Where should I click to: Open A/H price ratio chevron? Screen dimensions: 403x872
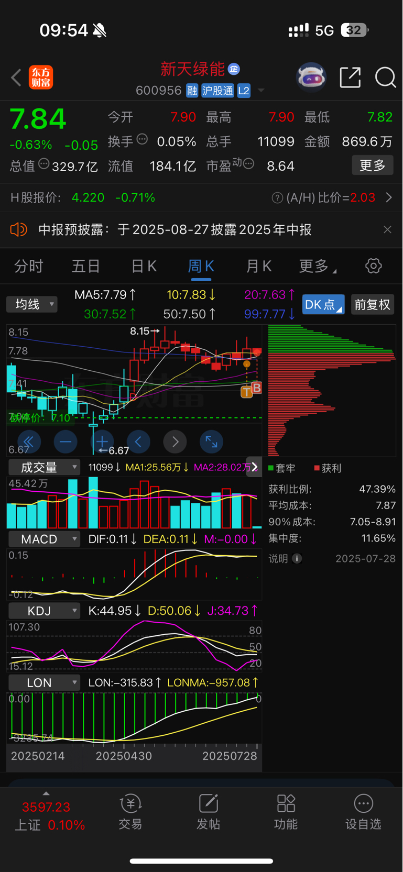389,197
